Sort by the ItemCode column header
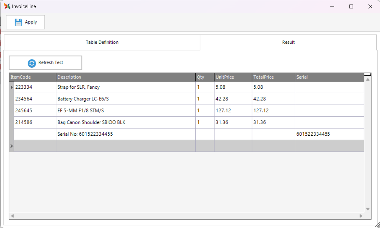Viewport: 380px width, 228px height. tap(32, 77)
